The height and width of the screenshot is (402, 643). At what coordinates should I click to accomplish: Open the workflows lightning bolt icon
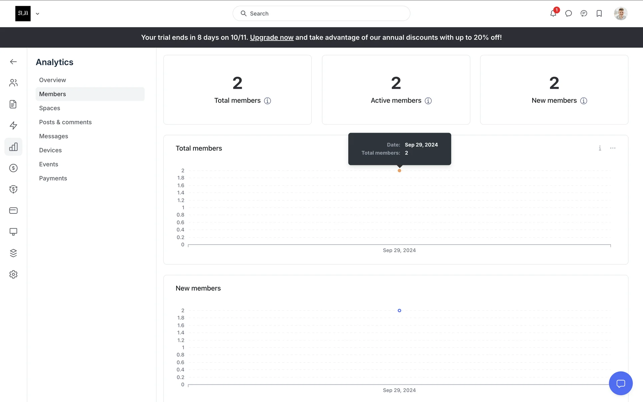point(13,125)
